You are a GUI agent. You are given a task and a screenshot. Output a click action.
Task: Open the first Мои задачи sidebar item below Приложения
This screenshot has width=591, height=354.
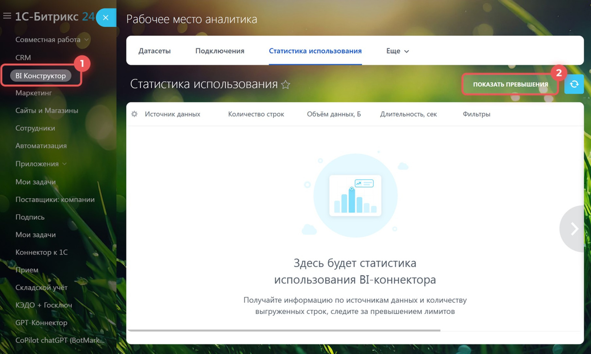pyautogui.click(x=36, y=182)
